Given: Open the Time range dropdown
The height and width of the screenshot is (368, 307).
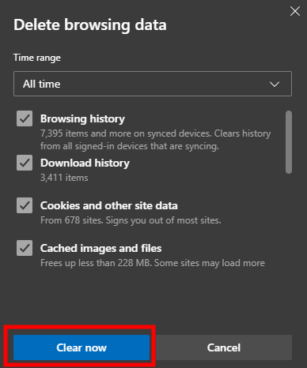Looking at the screenshot, I should coord(153,84).
